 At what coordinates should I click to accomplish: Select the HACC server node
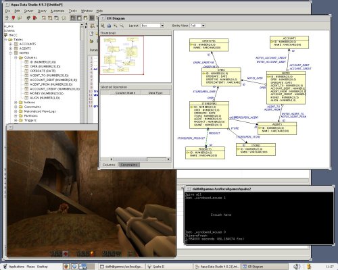tap(13, 35)
